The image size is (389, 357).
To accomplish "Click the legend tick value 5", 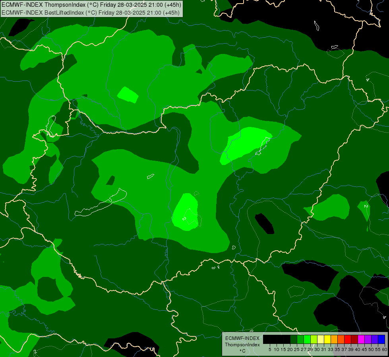I will pos(270,349).
